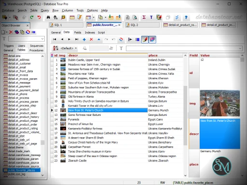This screenshot has height=185, width=247.
Task: Expand the data filter combo box
Action: tap(240, 48)
